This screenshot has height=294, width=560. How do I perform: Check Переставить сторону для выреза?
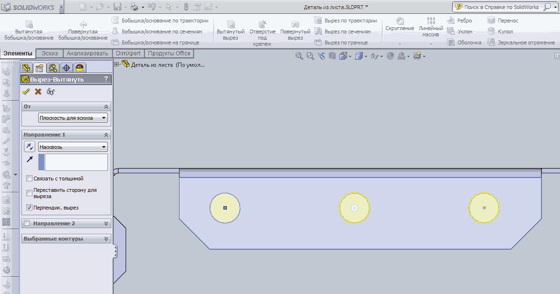pyautogui.click(x=29, y=193)
